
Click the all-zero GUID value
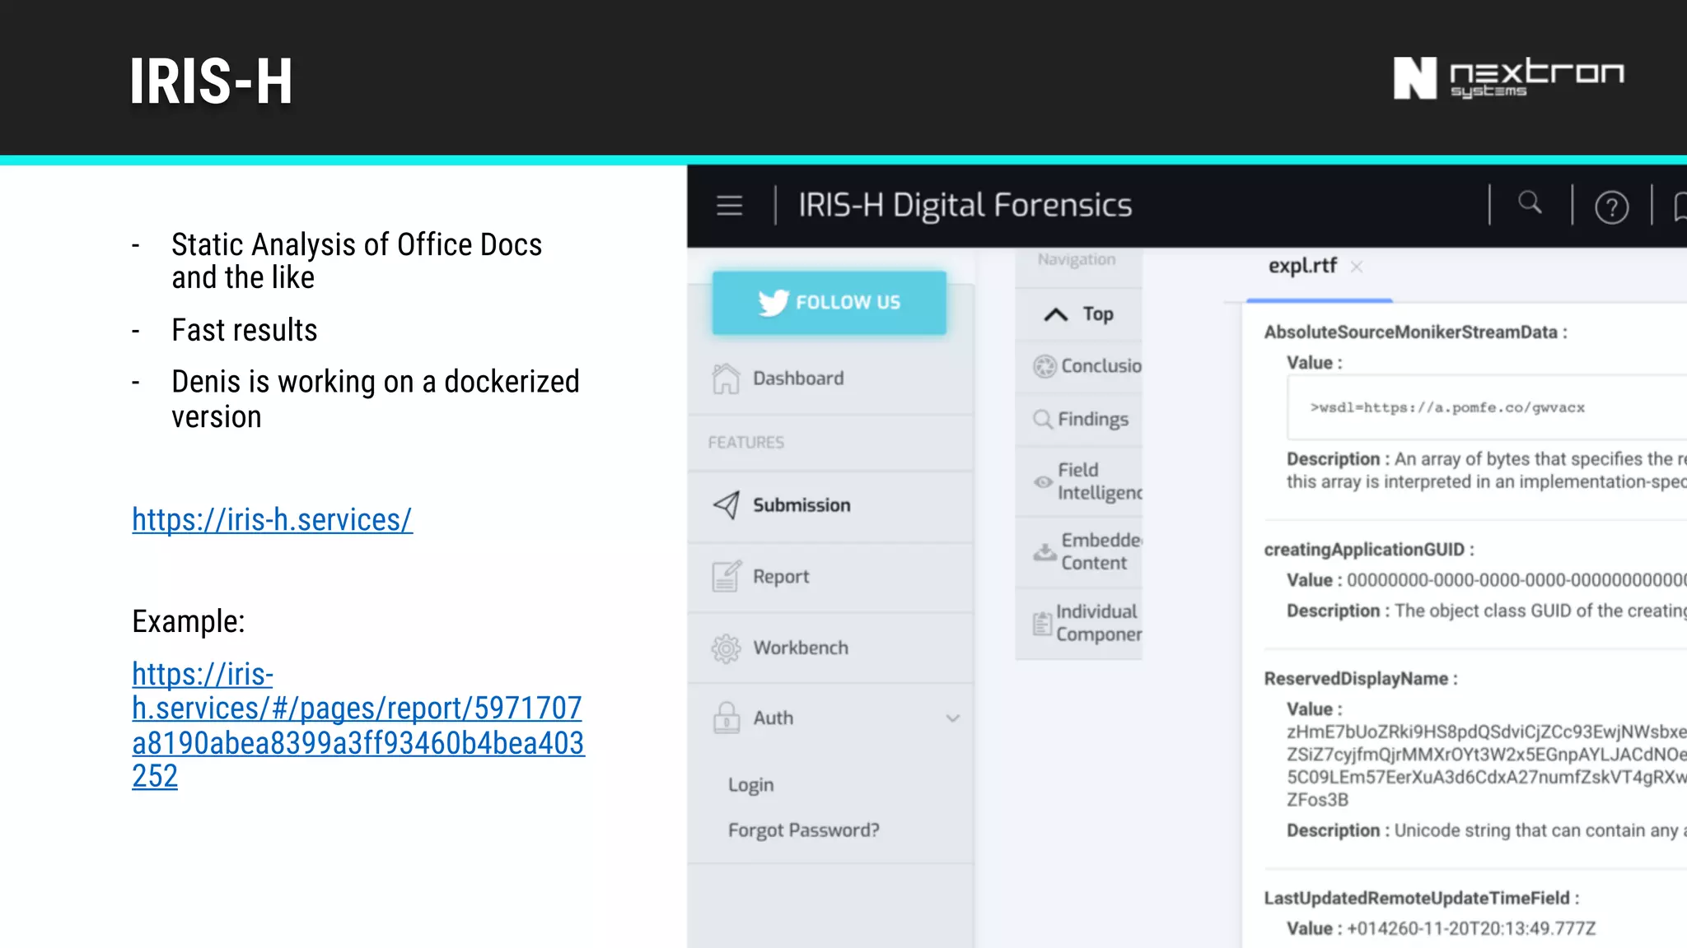pyautogui.click(x=1516, y=580)
